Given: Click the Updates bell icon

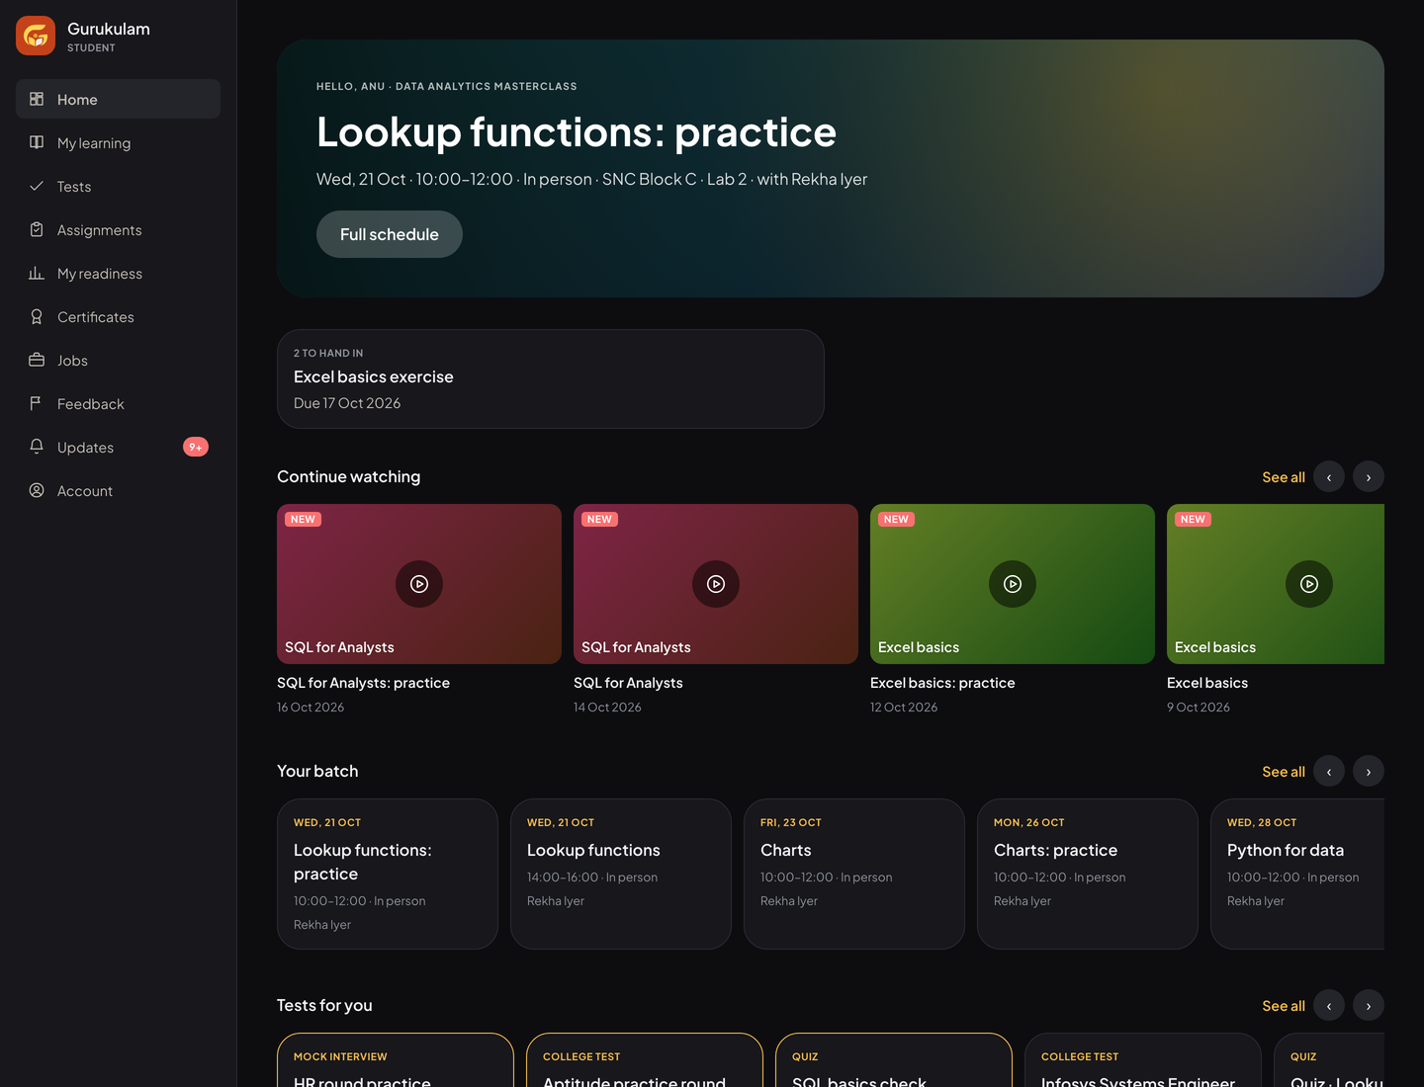Looking at the screenshot, I should click(x=37, y=447).
